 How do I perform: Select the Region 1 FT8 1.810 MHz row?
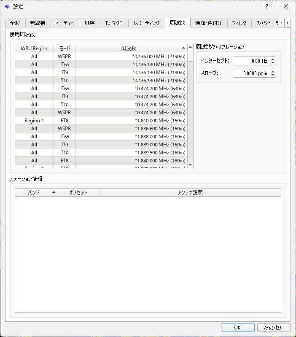(101, 121)
